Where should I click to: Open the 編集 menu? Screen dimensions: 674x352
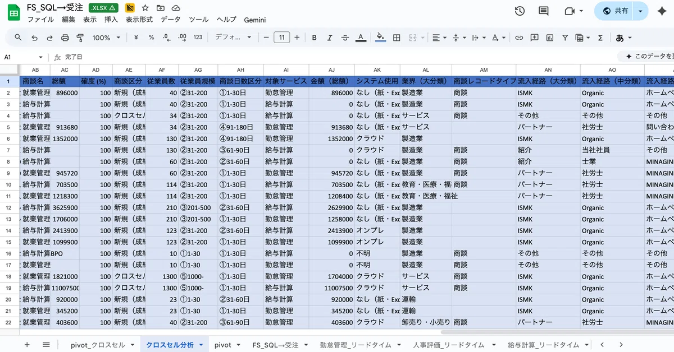click(69, 20)
